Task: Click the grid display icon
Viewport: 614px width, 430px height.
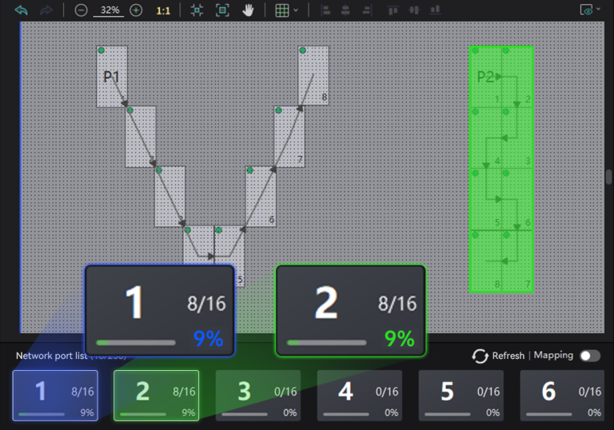Action: [x=281, y=10]
